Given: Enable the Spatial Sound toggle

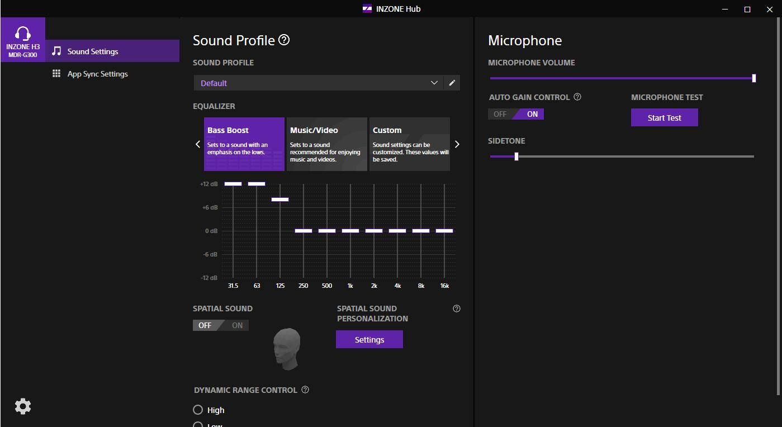Looking at the screenshot, I should [237, 325].
